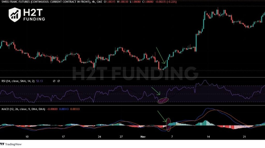Viewport: 265px width, 148px height.
Task: Click the RSI value 52.13
Action: (x=39, y=81)
